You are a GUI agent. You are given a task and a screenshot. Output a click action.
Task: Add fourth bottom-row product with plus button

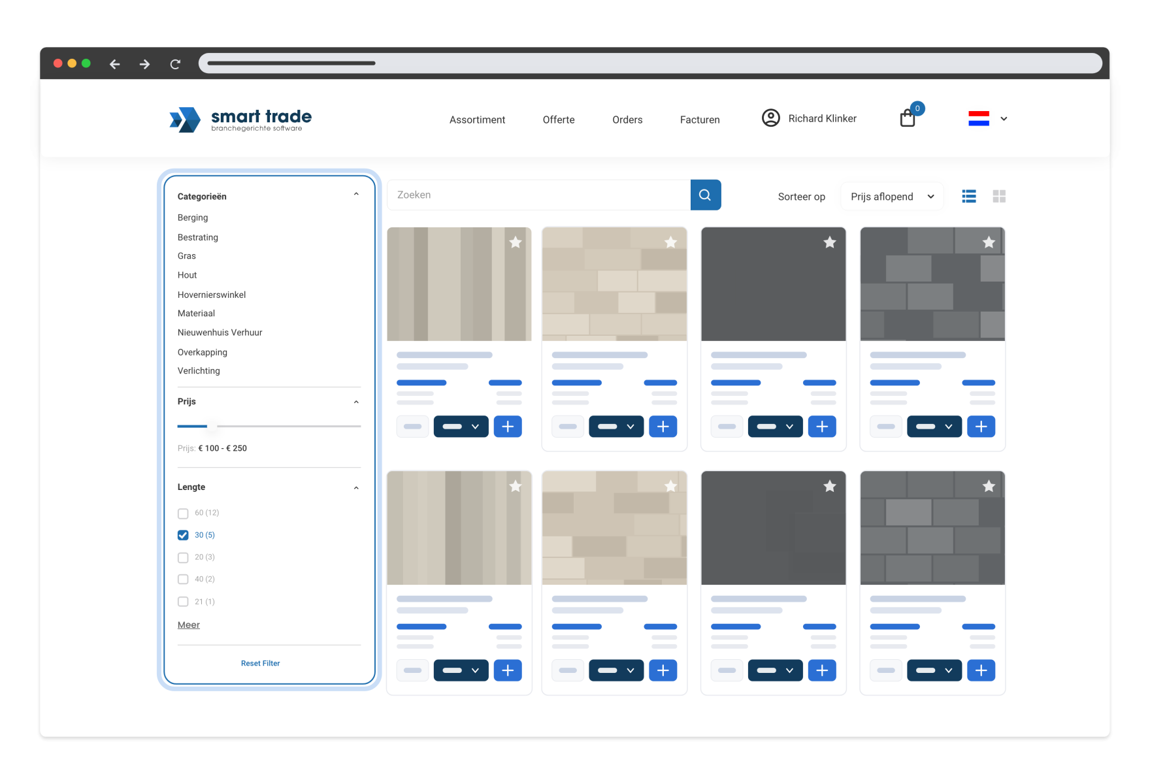click(x=981, y=670)
